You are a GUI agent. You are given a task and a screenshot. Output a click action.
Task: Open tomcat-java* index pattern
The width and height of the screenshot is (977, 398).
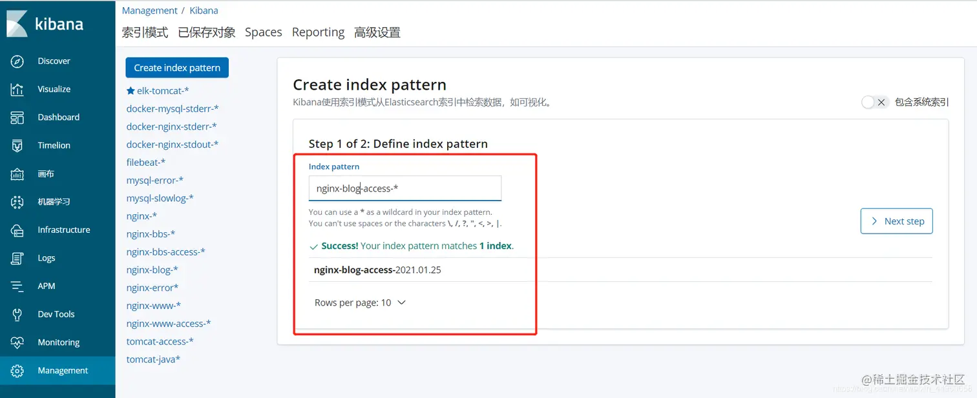[153, 359]
